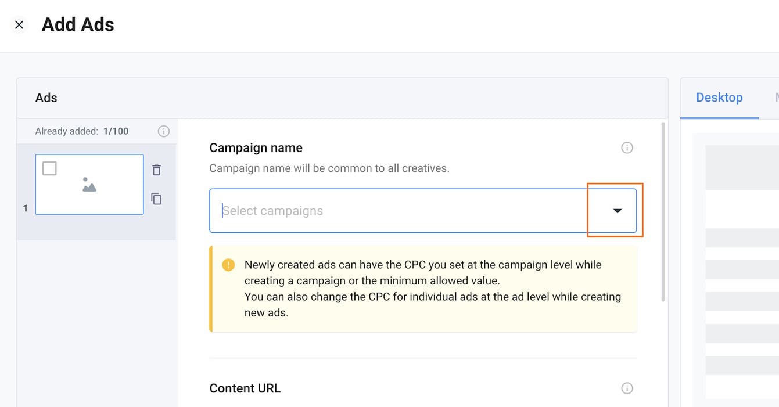This screenshot has width=779, height=407.
Task: Click the warning icon in the CPC notice
Action: [228, 265]
